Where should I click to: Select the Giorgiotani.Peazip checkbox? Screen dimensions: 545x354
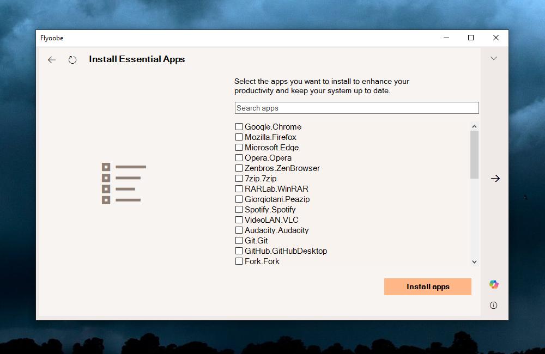coord(239,199)
